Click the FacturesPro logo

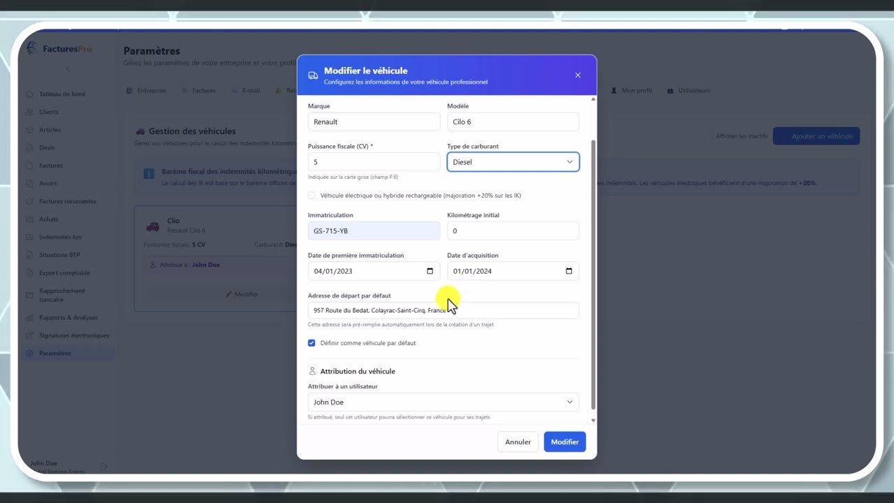point(59,49)
